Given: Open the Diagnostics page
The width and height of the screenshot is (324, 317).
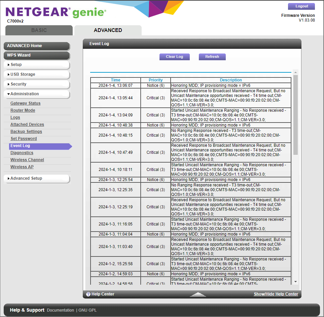Looking at the screenshot, I should [22, 152].
